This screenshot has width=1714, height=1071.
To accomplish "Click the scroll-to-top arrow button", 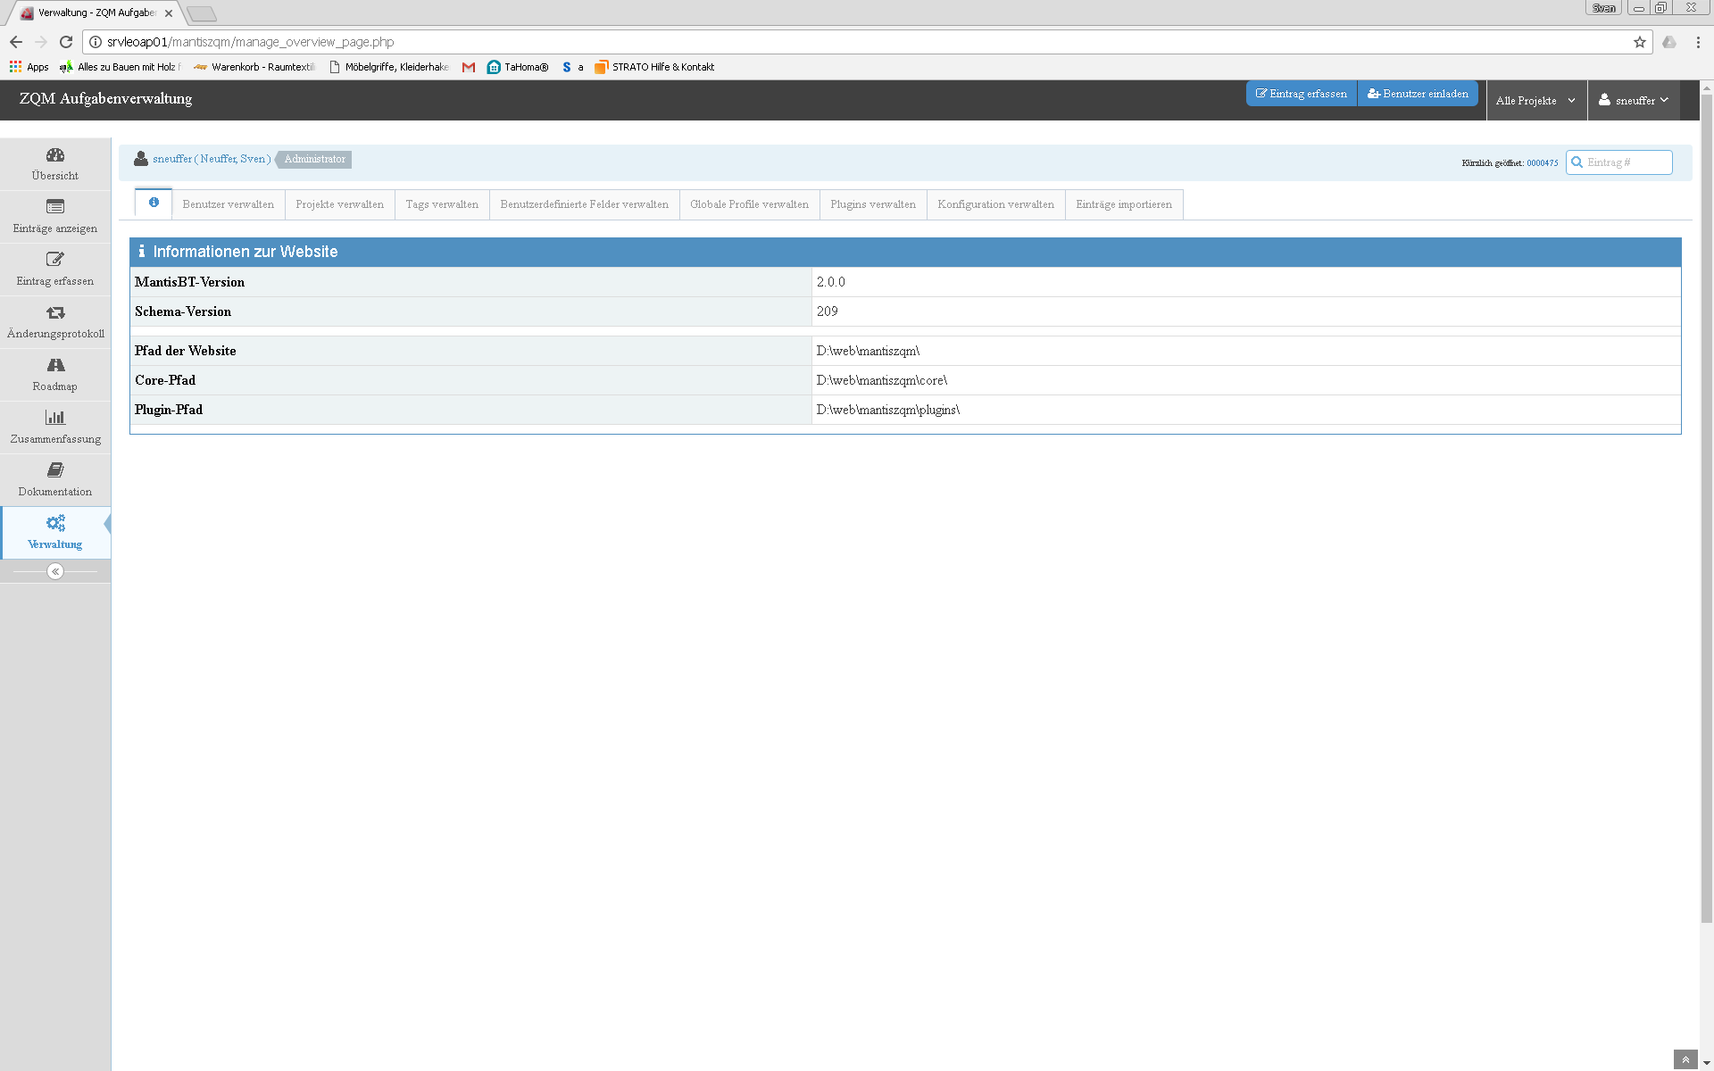I will [1685, 1059].
